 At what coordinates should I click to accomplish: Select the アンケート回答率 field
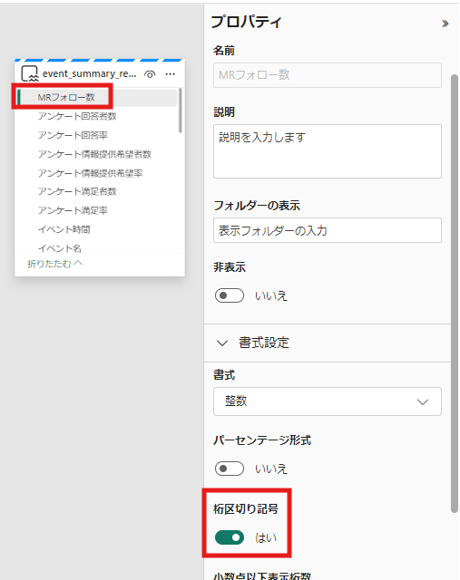[73, 135]
